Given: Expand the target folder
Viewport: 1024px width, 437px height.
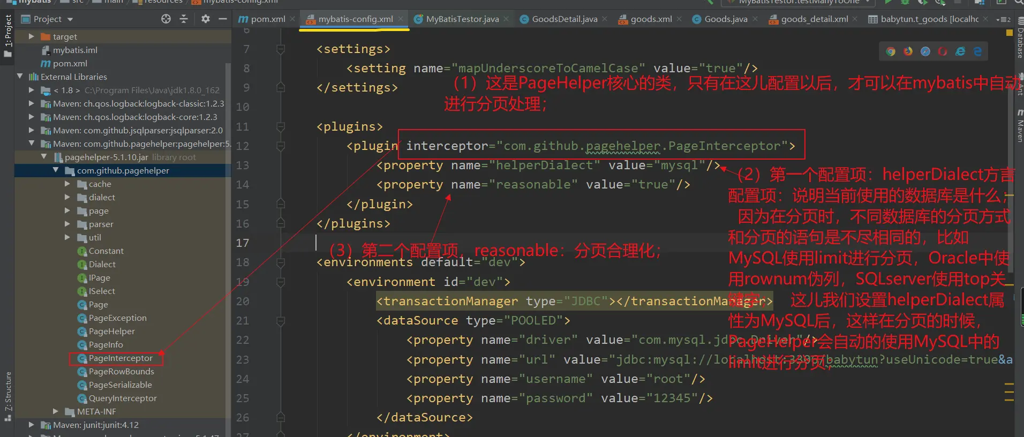Looking at the screenshot, I should pyautogui.click(x=31, y=36).
